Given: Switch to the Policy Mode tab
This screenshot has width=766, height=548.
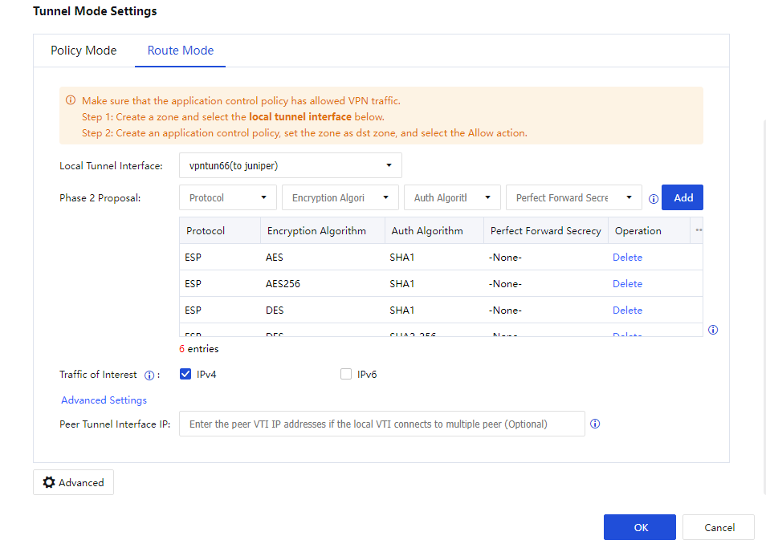Looking at the screenshot, I should tap(84, 51).
